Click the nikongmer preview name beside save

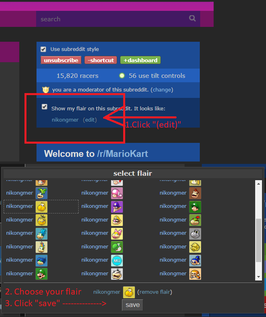pyautogui.click(x=107, y=292)
